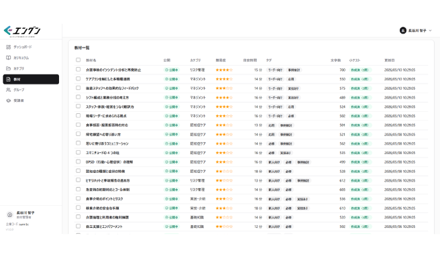Click the 長谷川 智子 name in sidebar footer
This screenshot has height=258, width=440.
pos(25,213)
